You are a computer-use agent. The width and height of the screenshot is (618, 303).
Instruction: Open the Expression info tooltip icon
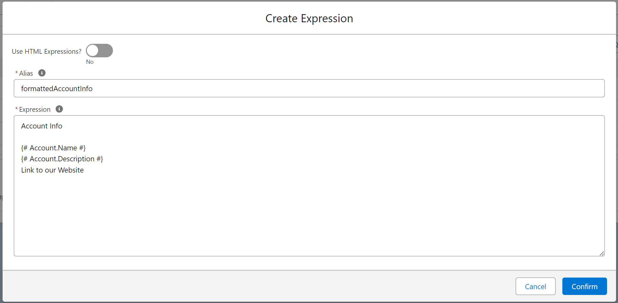[59, 109]
